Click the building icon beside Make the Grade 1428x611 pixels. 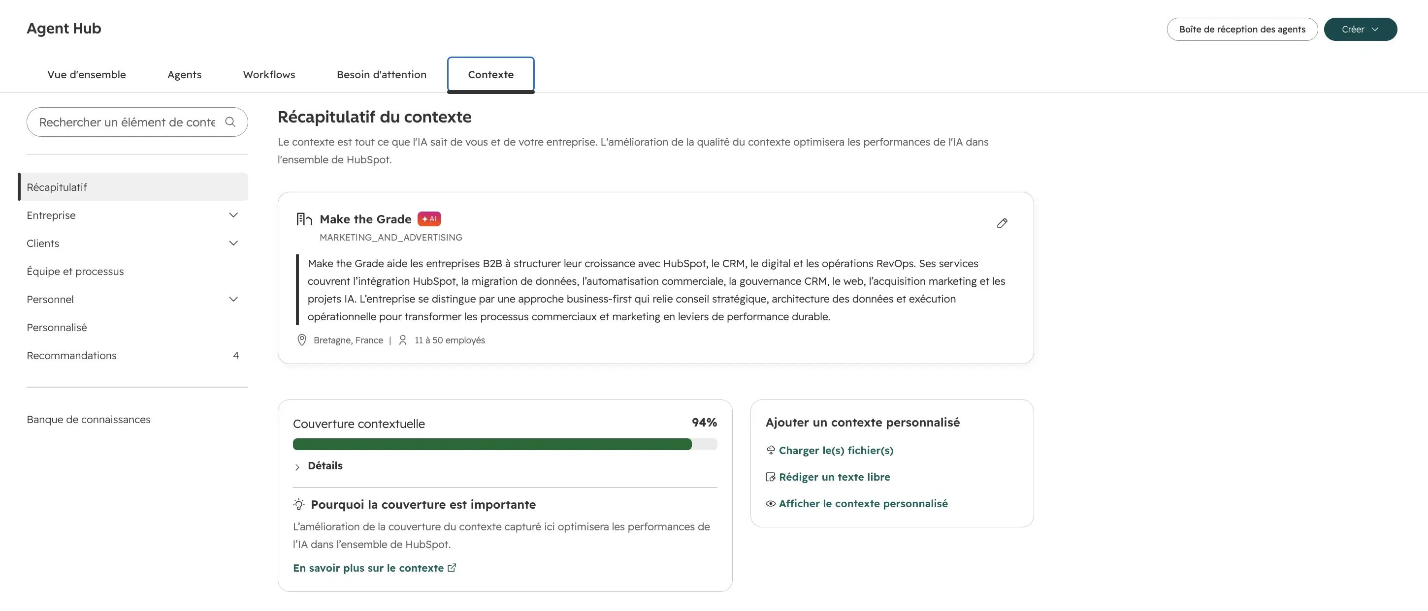click(x=304, y=219)
